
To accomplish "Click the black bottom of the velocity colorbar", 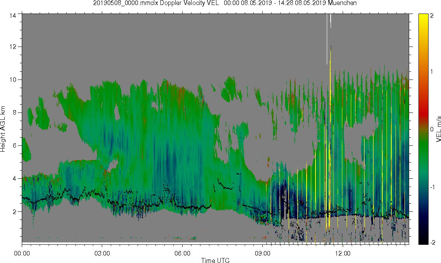I will pos(423,240).
